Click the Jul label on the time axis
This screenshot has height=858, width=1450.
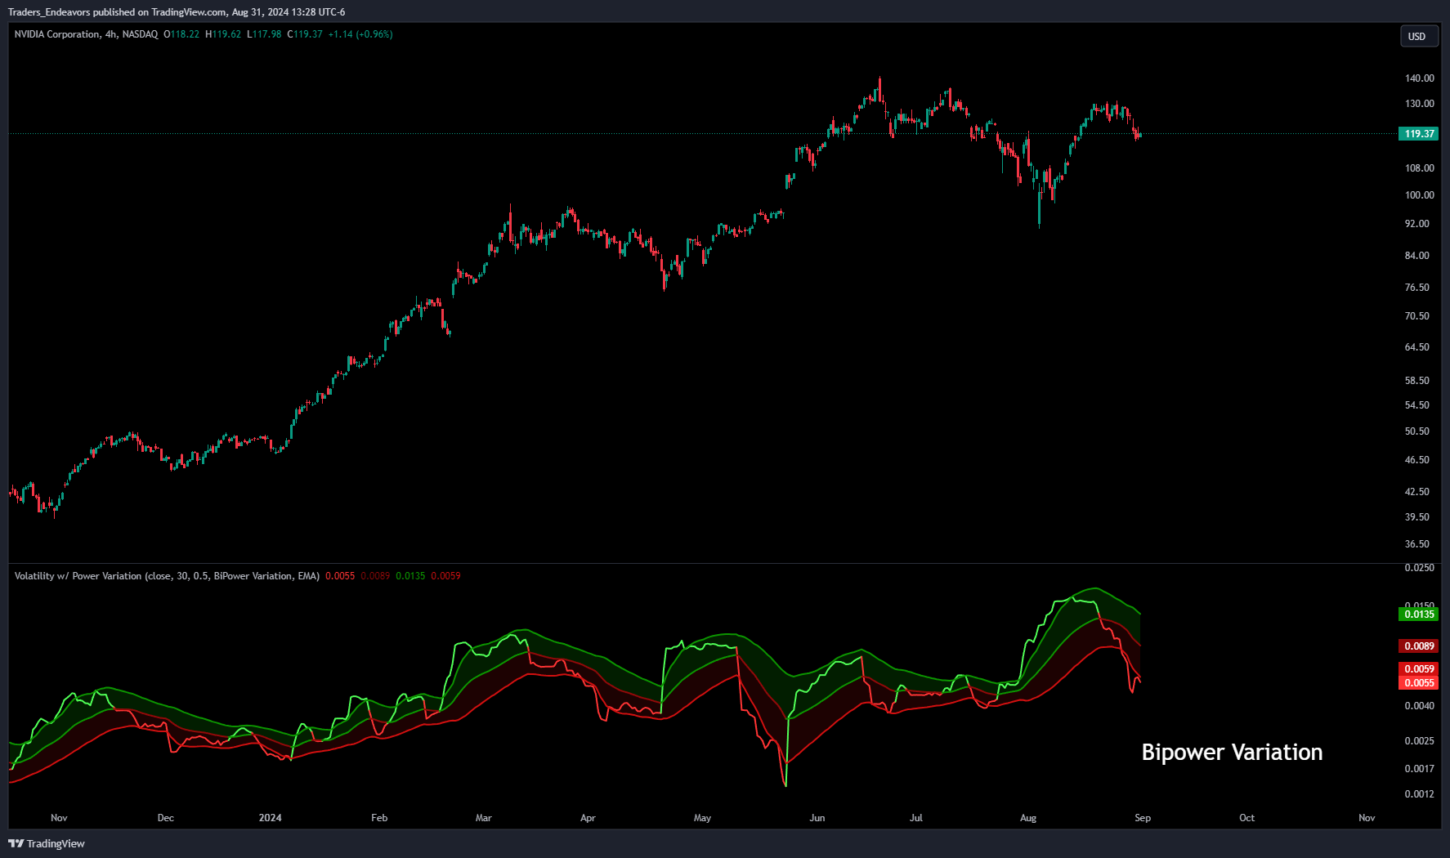pyautogui.click(x=916, y=818)
